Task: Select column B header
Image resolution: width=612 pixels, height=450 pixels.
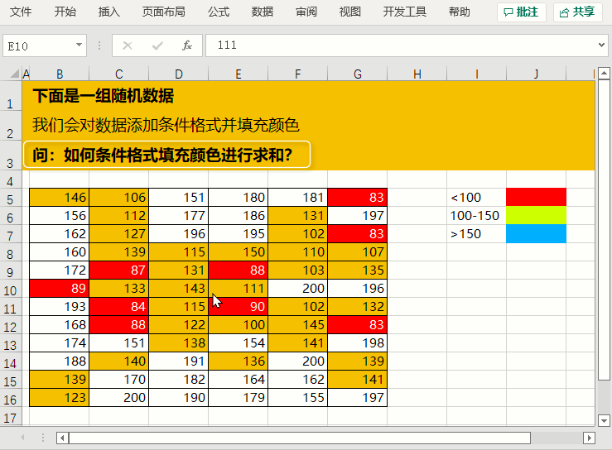Action: pyautogui.click(x=60, y=74)
